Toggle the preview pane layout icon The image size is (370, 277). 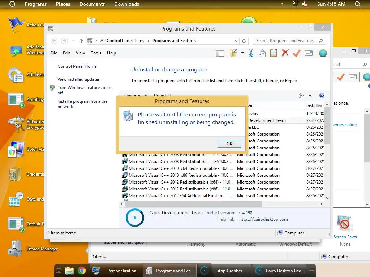(220, 53)
